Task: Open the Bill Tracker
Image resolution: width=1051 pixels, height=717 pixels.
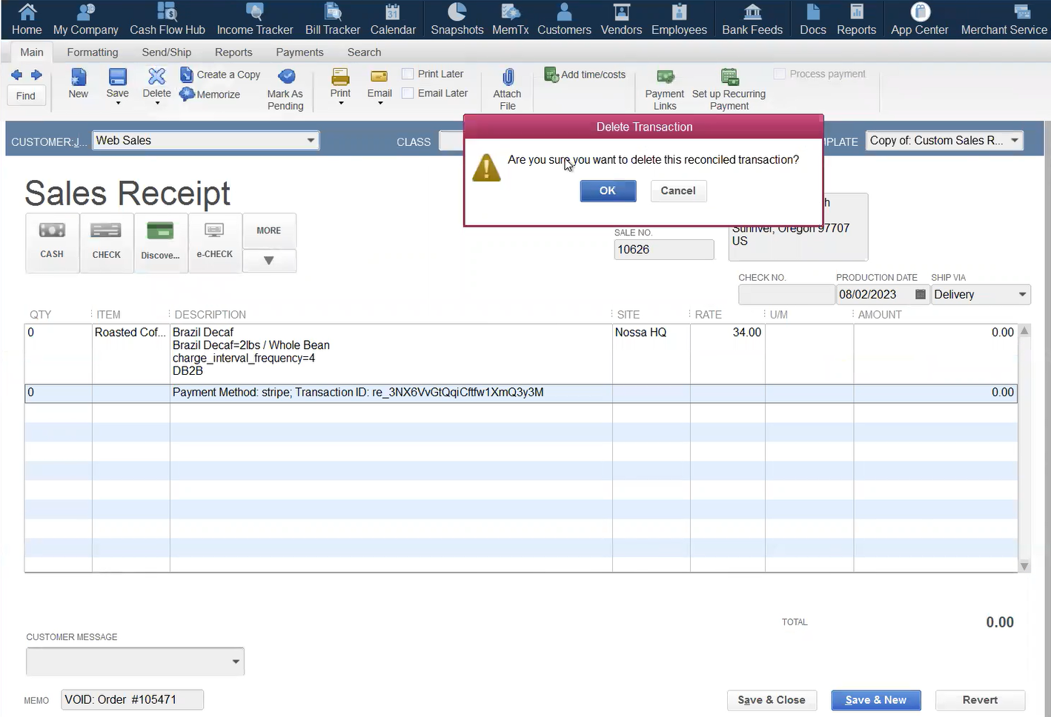Action: click(333, 19)
